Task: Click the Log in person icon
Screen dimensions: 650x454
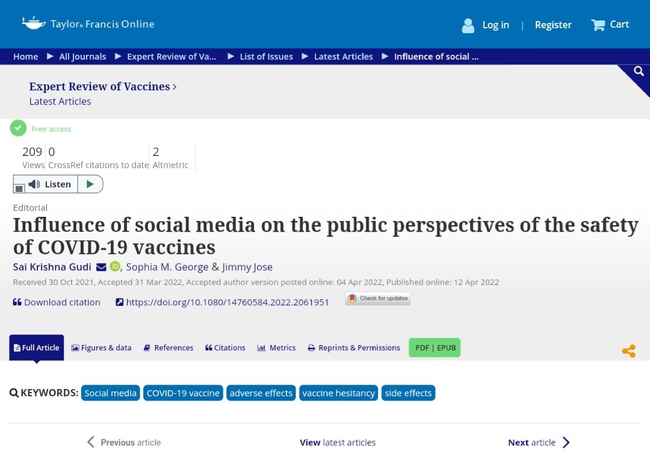Action: point(468,25)
